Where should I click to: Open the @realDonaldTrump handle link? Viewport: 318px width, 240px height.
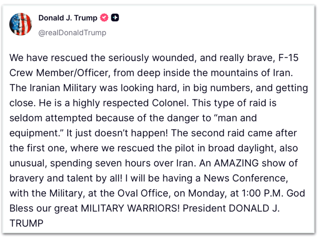(x=72, y=33)
